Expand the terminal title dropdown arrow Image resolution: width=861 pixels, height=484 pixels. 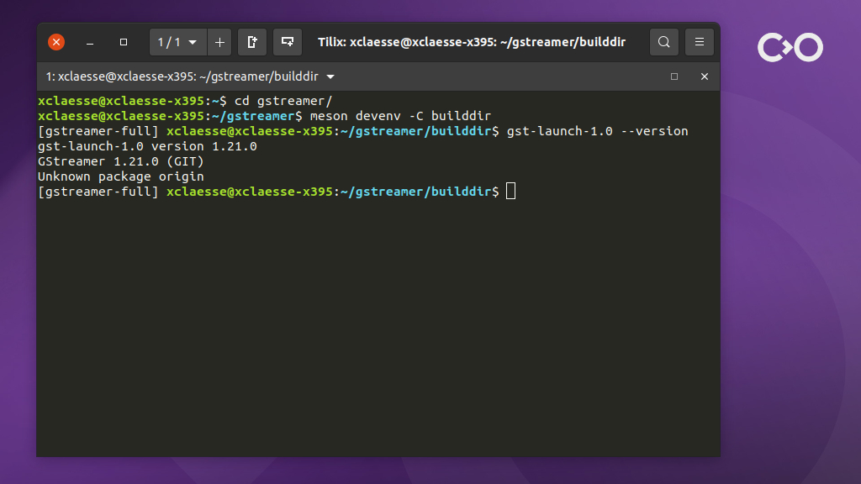pos(330,76)
